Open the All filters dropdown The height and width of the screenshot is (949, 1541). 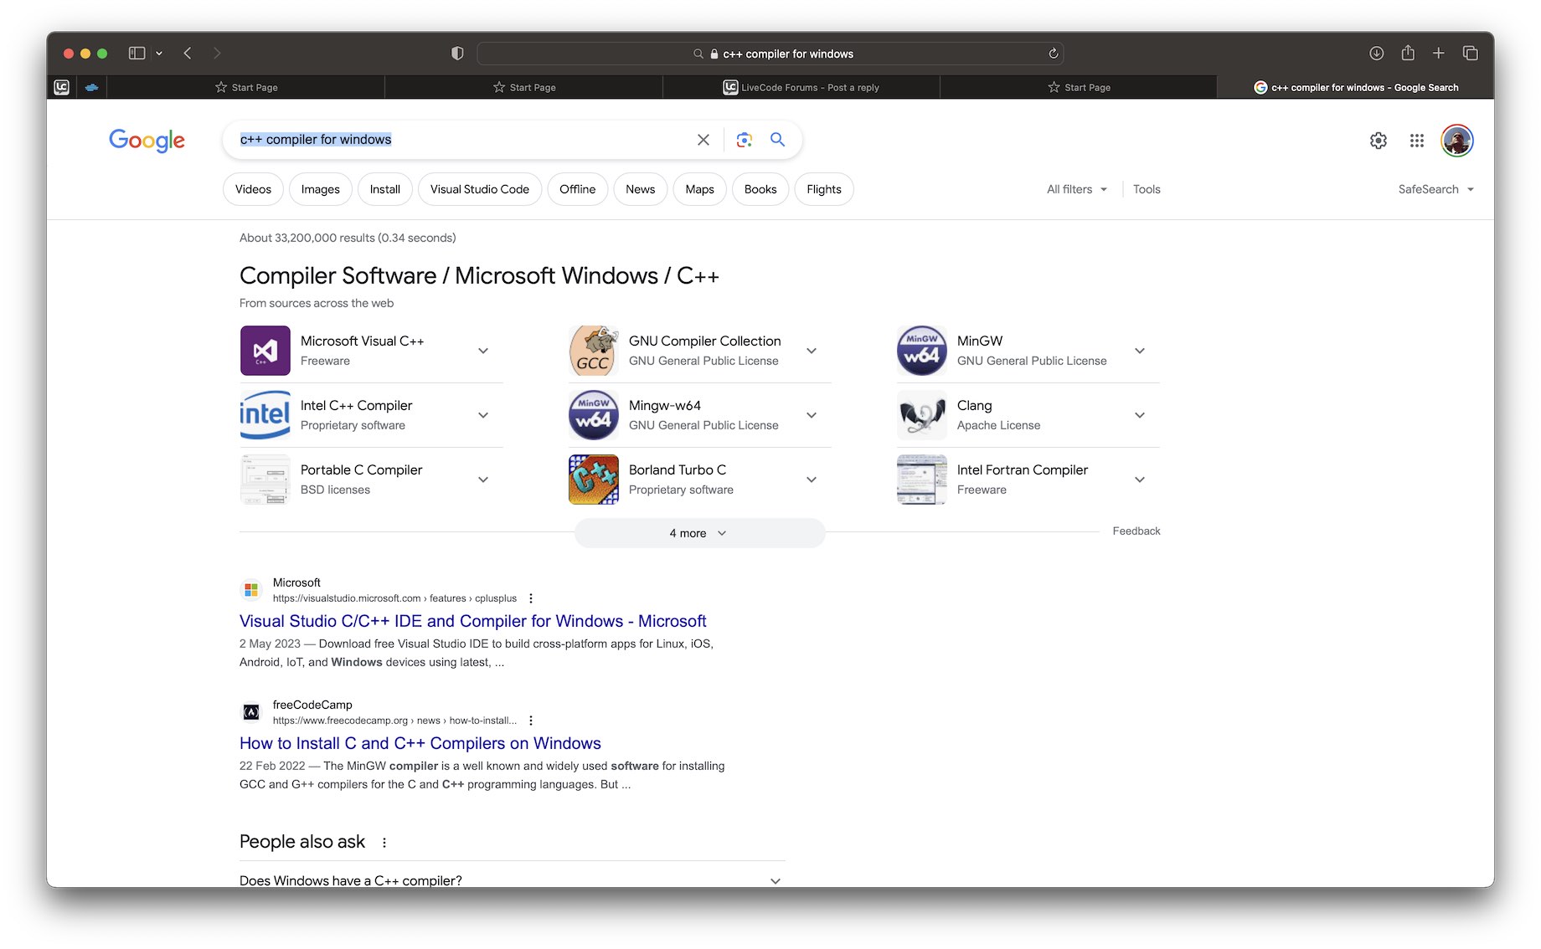click(1076, 189)
